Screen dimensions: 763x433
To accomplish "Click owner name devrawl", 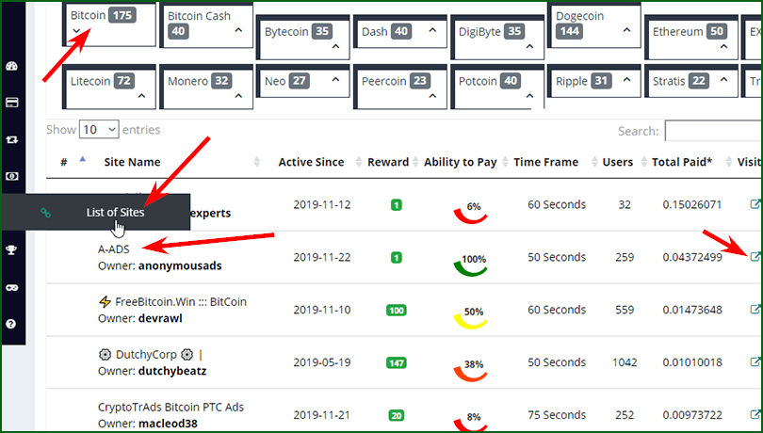I will [160, 318].
